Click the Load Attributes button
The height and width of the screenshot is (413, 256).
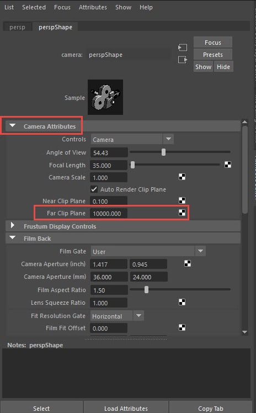tap(126, 408)
